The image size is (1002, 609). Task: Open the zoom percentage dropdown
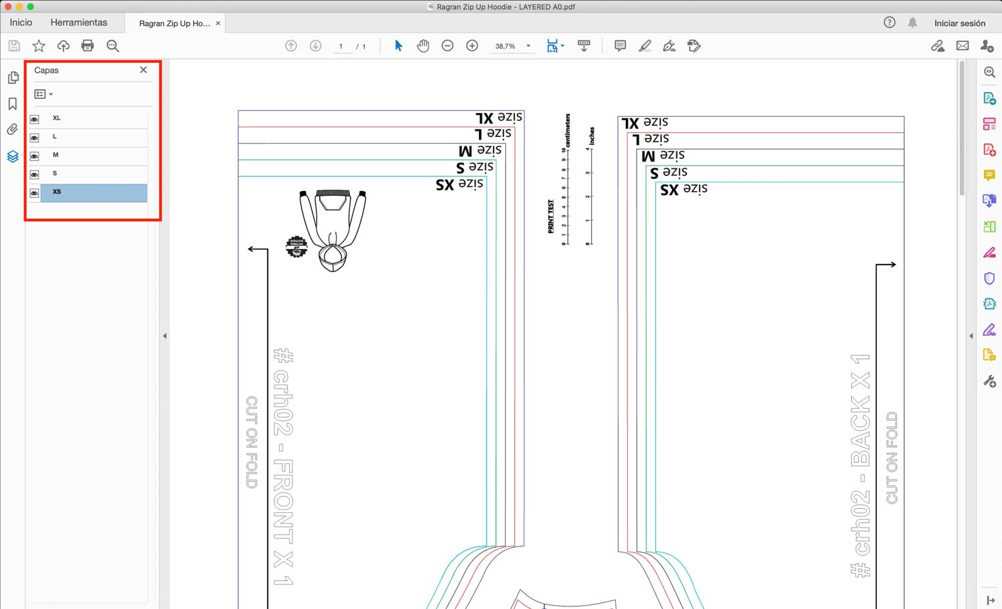coord(528,46)
